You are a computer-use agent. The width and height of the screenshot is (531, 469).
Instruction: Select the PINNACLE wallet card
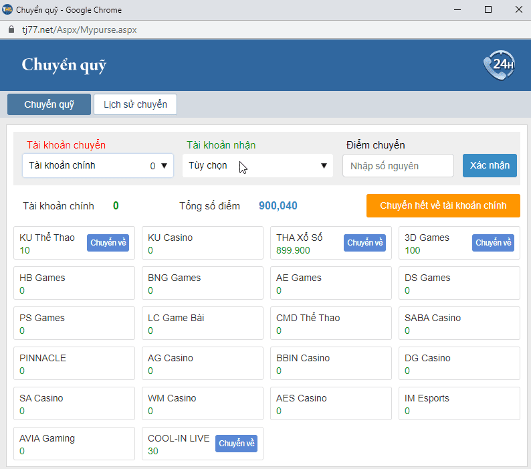point(74,363)
